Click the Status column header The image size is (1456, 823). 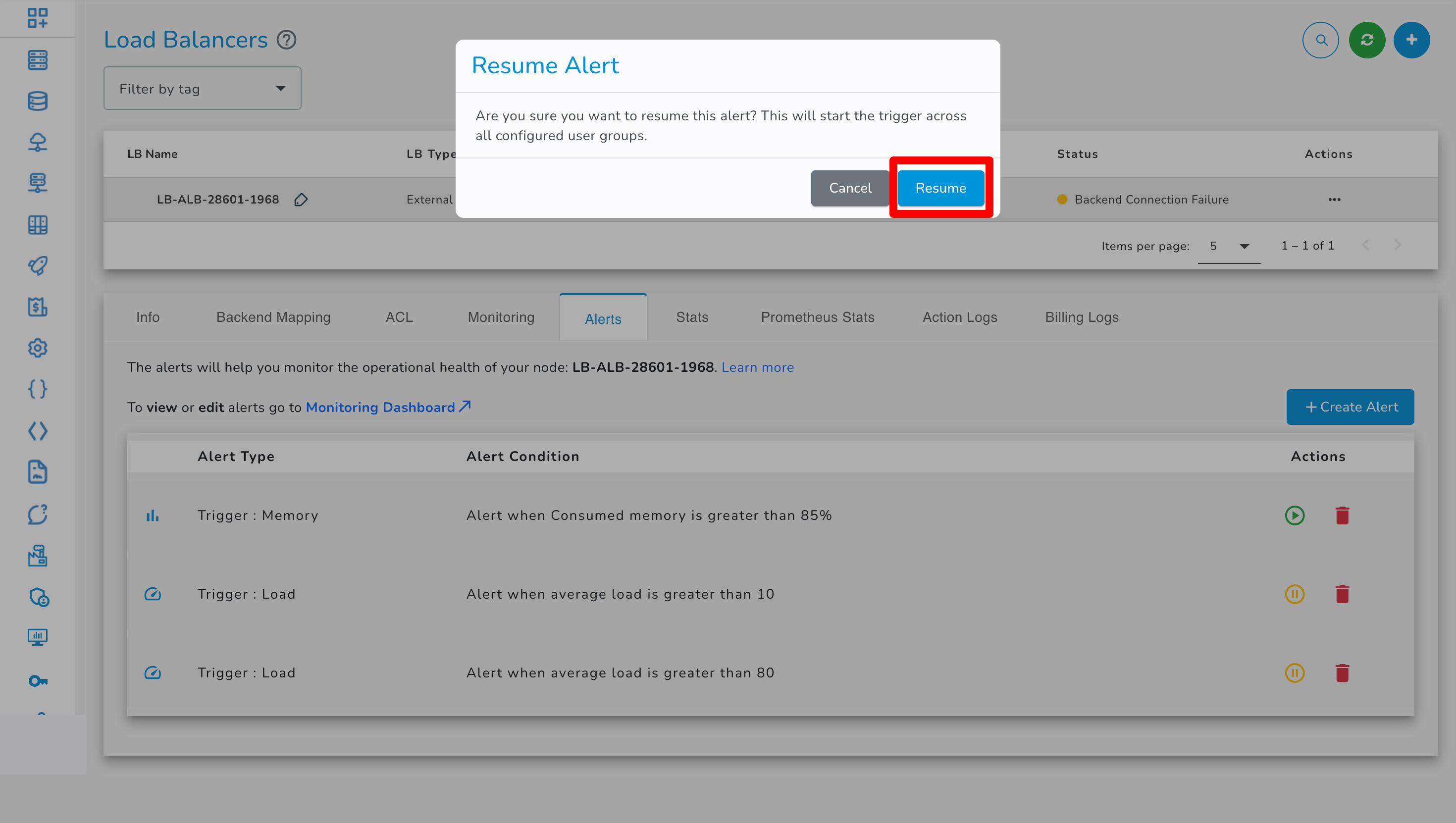[1077, 154]
